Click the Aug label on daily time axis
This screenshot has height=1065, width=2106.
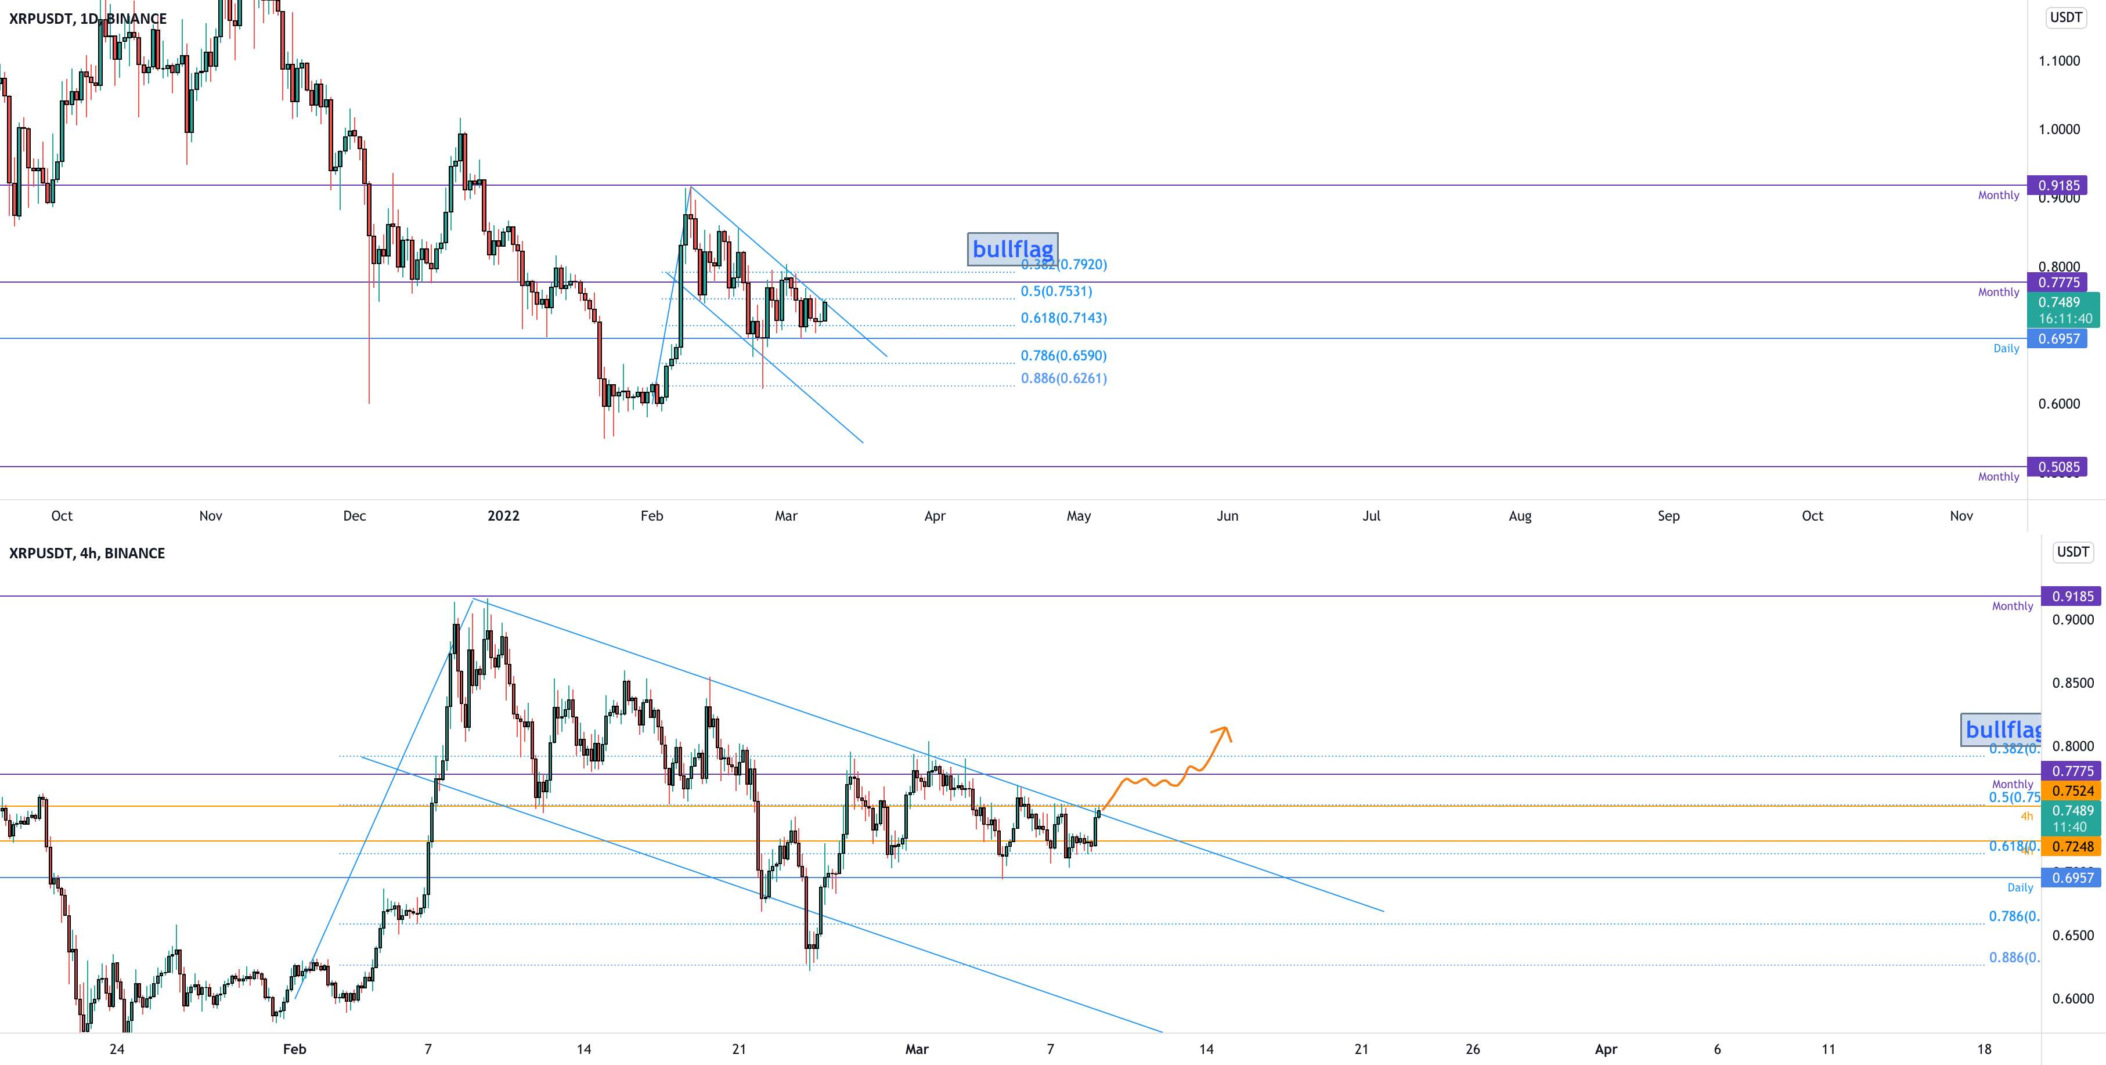1520,516
